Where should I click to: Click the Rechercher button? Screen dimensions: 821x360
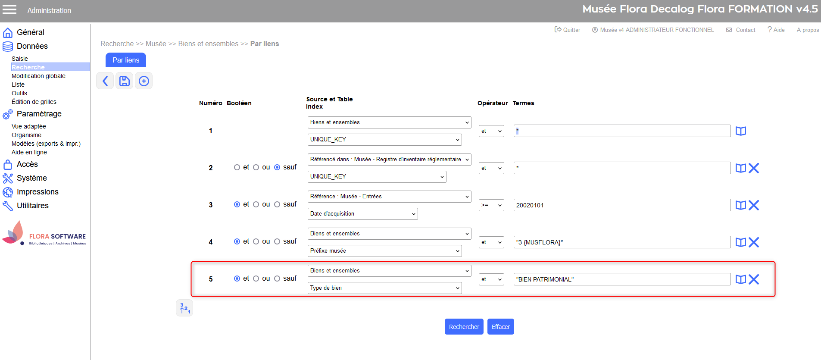point(464,327)
